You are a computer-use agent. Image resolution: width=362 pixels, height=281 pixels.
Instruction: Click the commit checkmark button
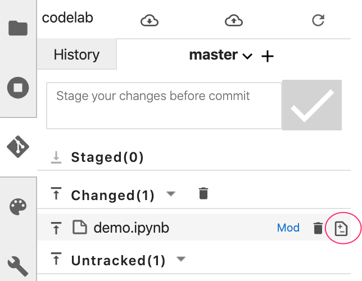pyautogui.click(x=312, y=106)
